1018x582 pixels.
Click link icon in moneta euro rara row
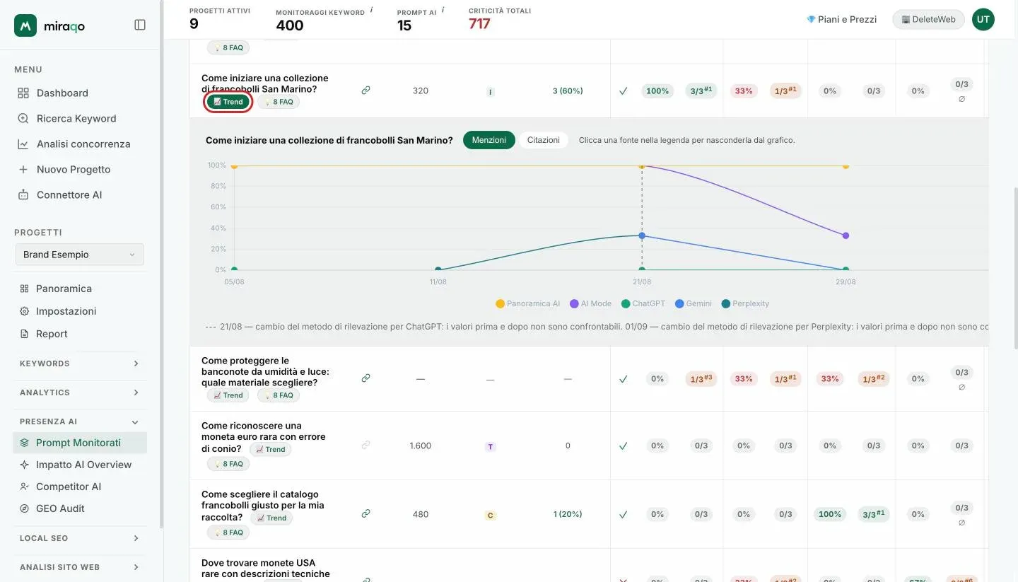tap(365, 446)
